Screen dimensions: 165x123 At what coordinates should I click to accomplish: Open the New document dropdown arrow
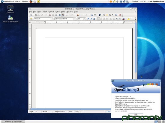point(34,15)
